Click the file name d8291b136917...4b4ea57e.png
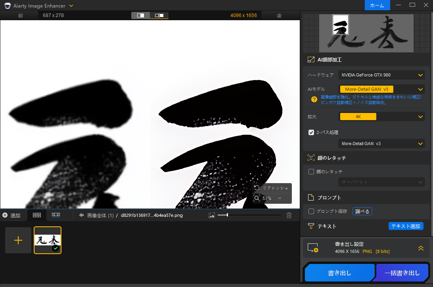 click(x=152, y=215)
